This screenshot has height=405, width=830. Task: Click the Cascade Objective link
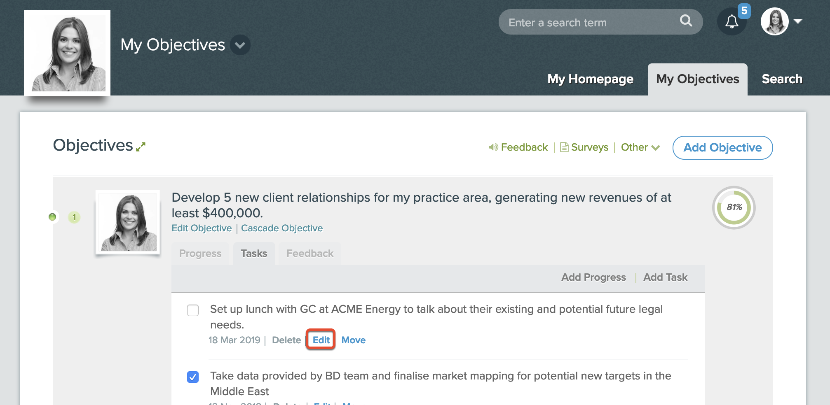coord(282,228)
